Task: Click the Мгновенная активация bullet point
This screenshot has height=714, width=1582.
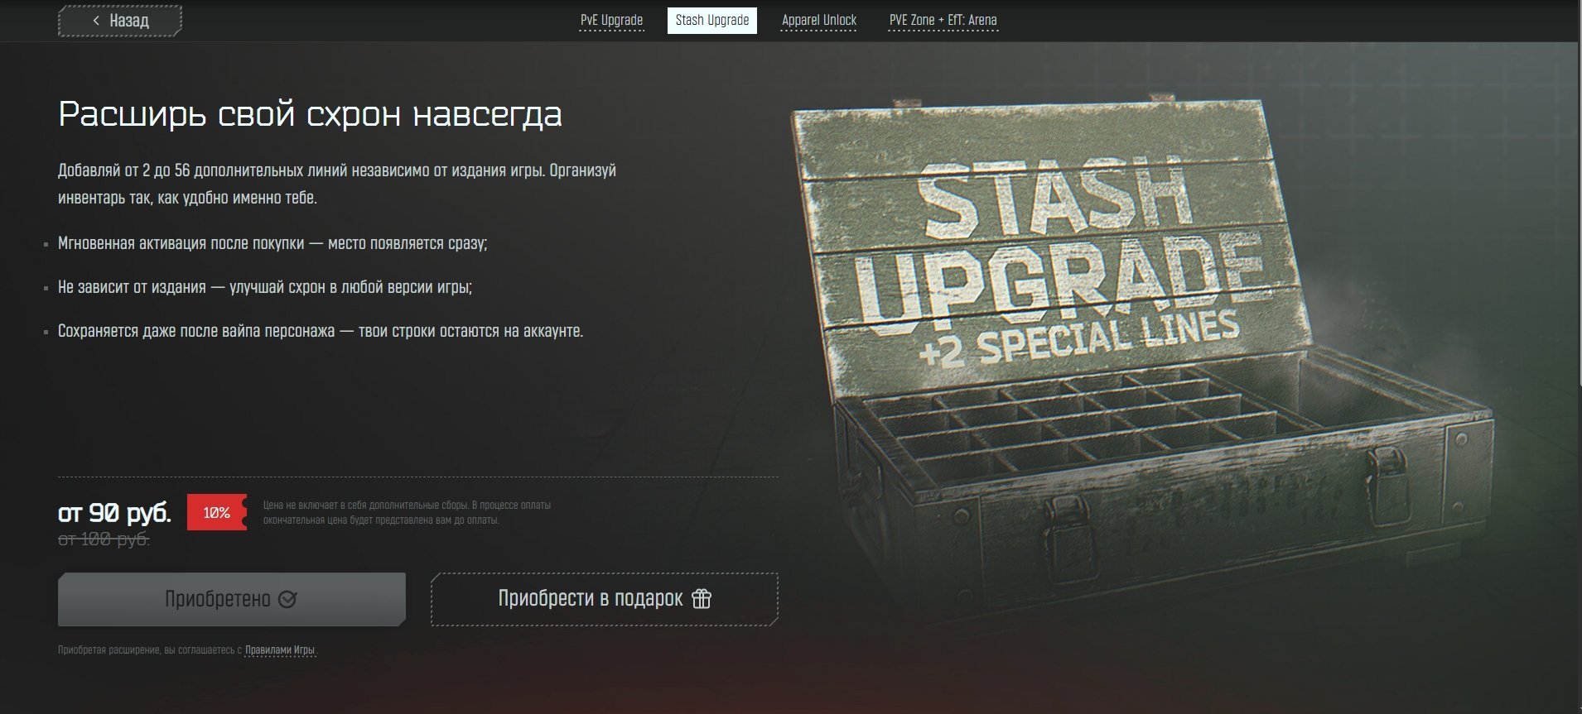Action: 273,243
